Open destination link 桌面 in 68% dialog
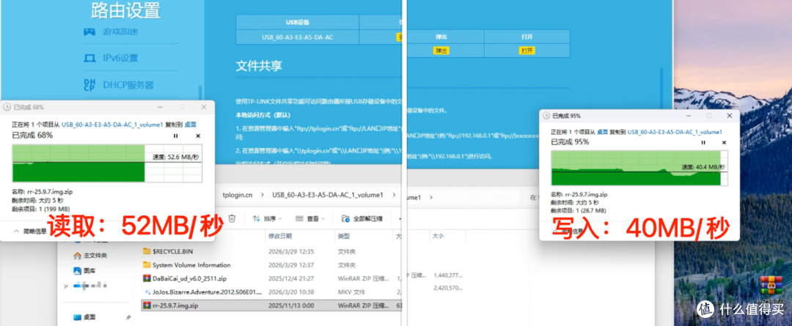 point(190,124)
